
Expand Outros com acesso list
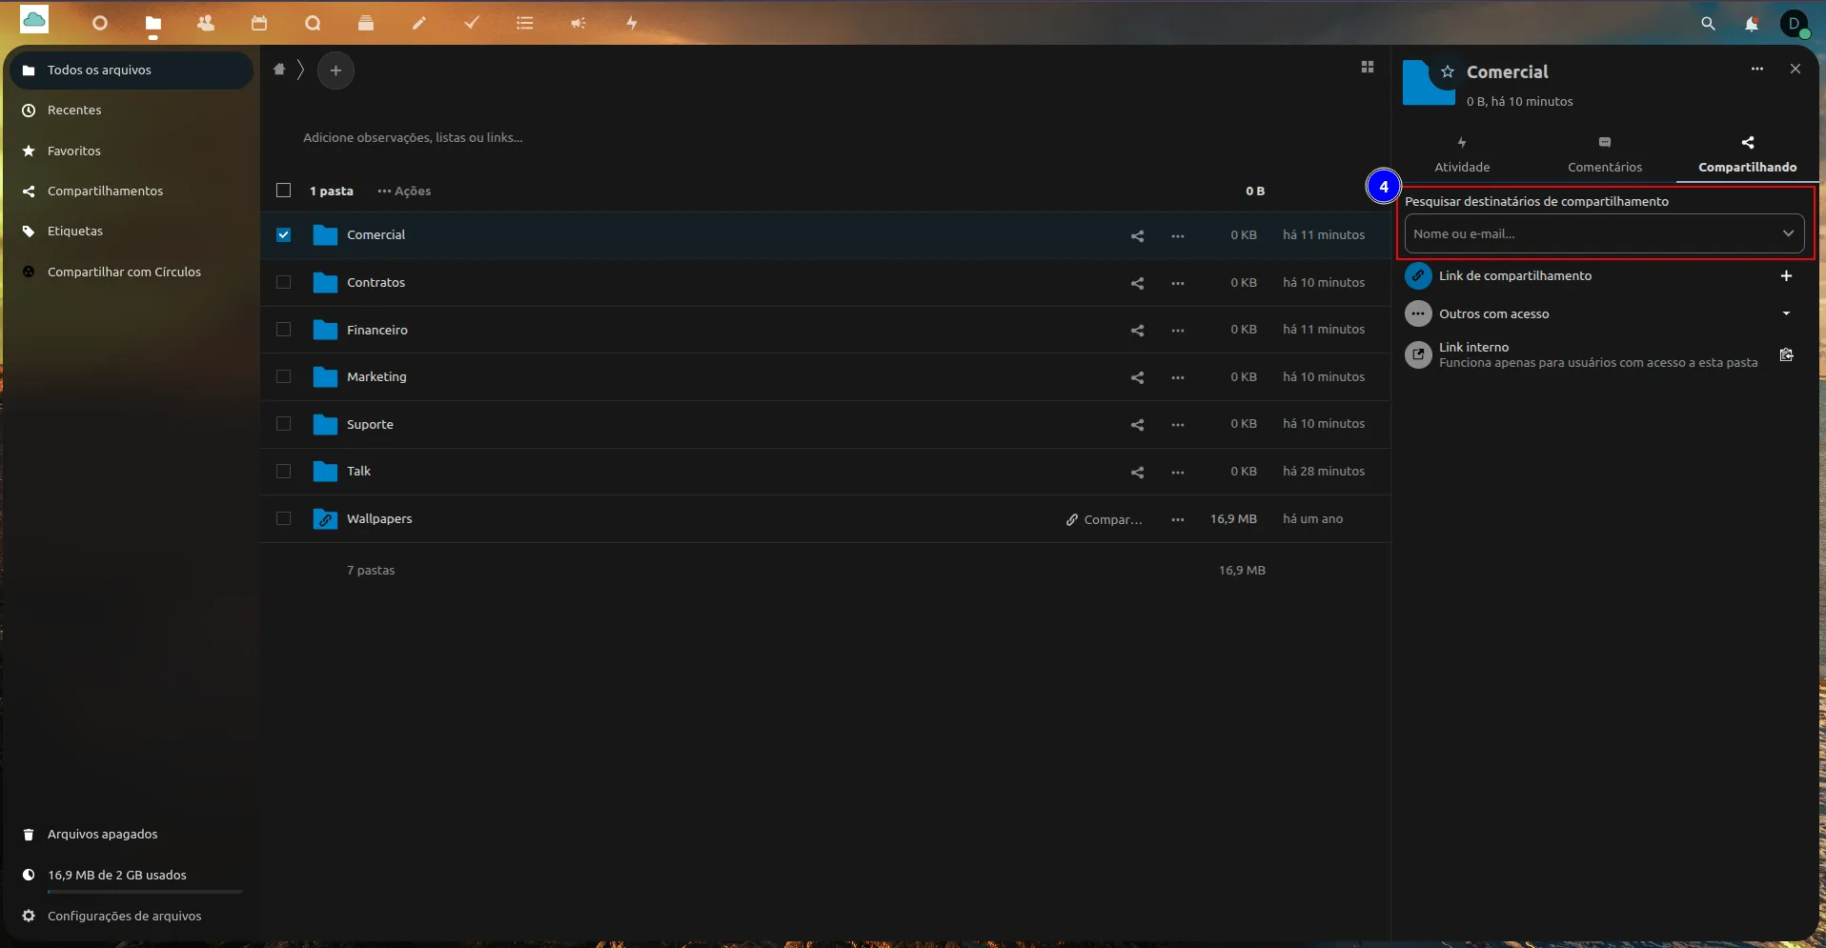coord(1787,313)
